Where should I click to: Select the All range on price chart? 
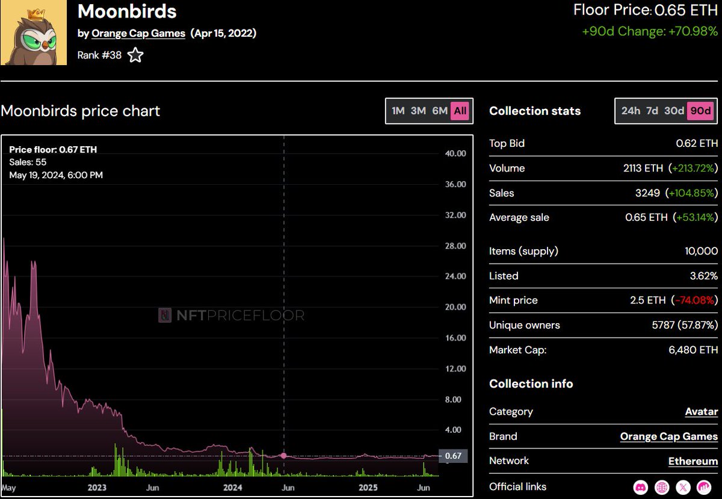[460, 111]
